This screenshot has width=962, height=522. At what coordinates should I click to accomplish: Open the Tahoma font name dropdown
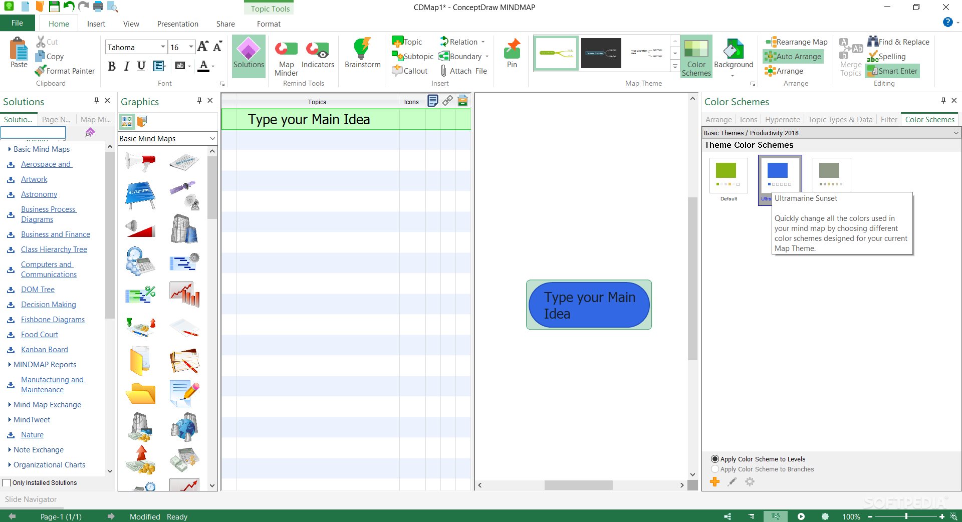163,47
